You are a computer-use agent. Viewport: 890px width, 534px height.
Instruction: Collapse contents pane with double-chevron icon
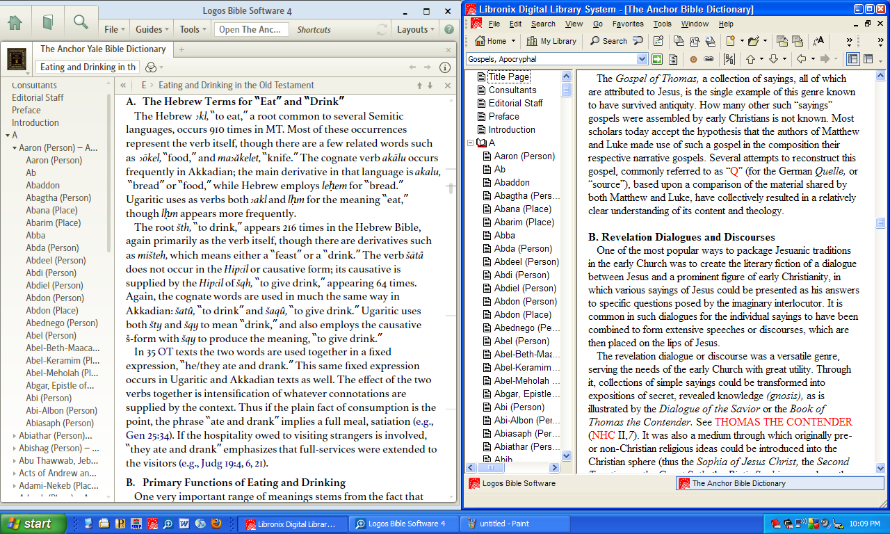[x=123, y=86]
